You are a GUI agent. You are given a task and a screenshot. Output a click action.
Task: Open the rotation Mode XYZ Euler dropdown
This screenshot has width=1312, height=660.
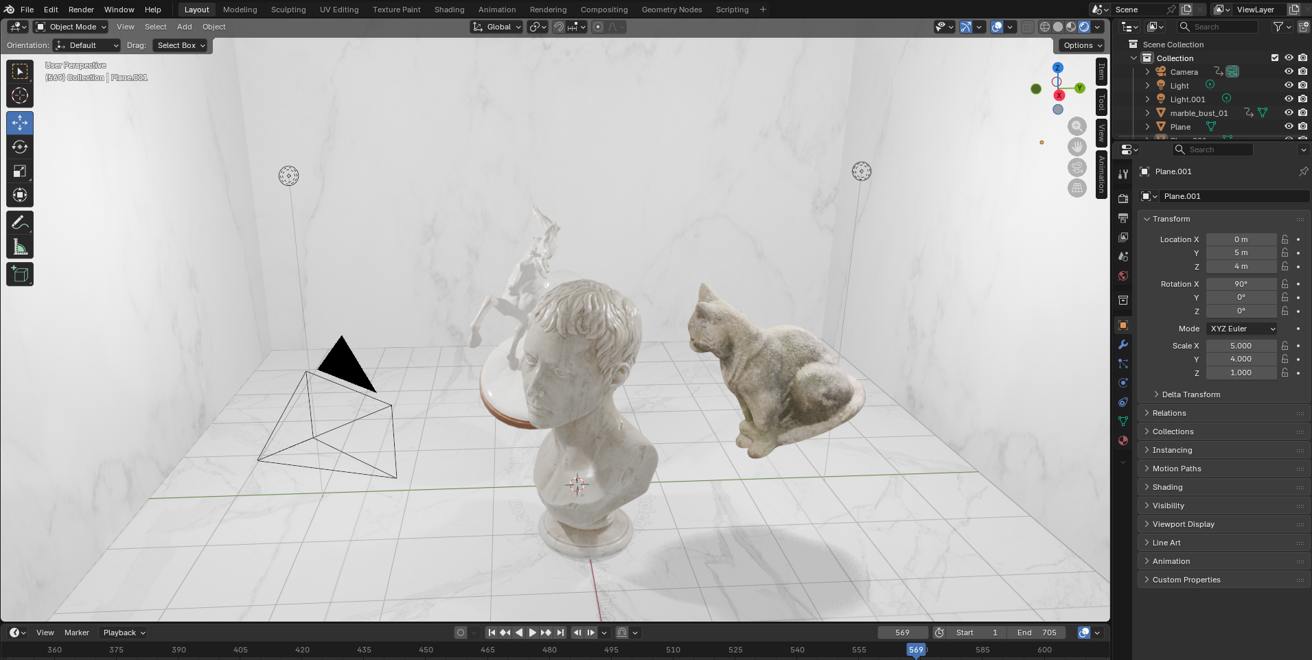pyautogui.click(x=1241, y=329)
